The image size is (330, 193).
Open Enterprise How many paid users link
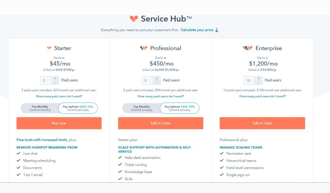(262, 96)
